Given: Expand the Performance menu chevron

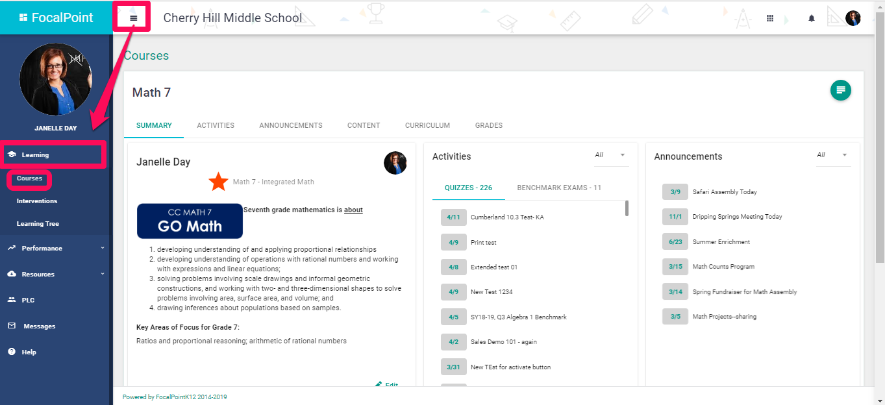Looking at the screenshot, I should 103,248.
